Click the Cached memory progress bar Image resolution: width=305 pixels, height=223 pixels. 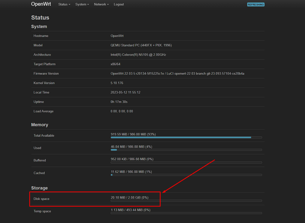point(186,175)
